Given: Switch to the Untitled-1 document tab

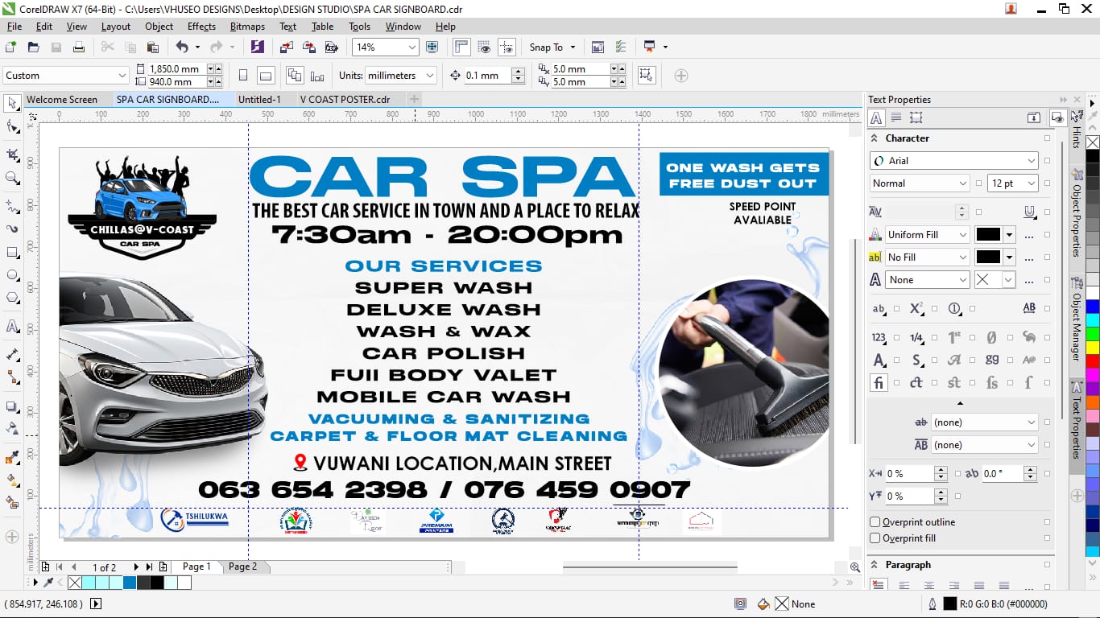Looking at the screenshot, I should click(259, 100).
